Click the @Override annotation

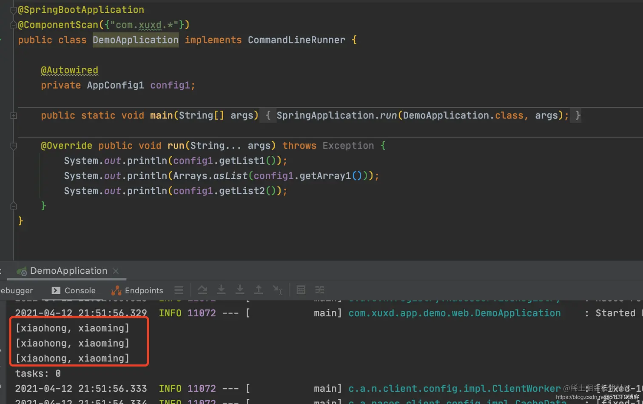[x=66, y=146]
